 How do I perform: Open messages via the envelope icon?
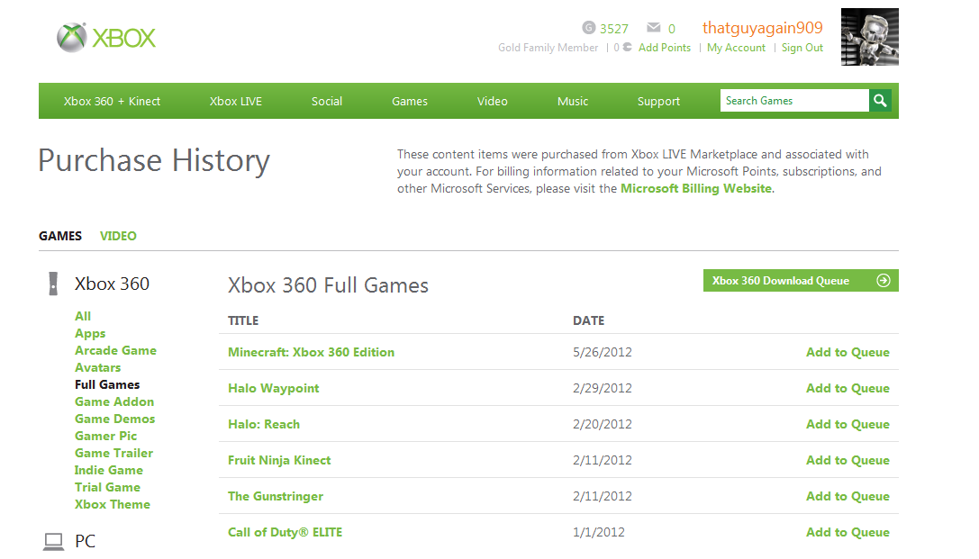(654, 28)
